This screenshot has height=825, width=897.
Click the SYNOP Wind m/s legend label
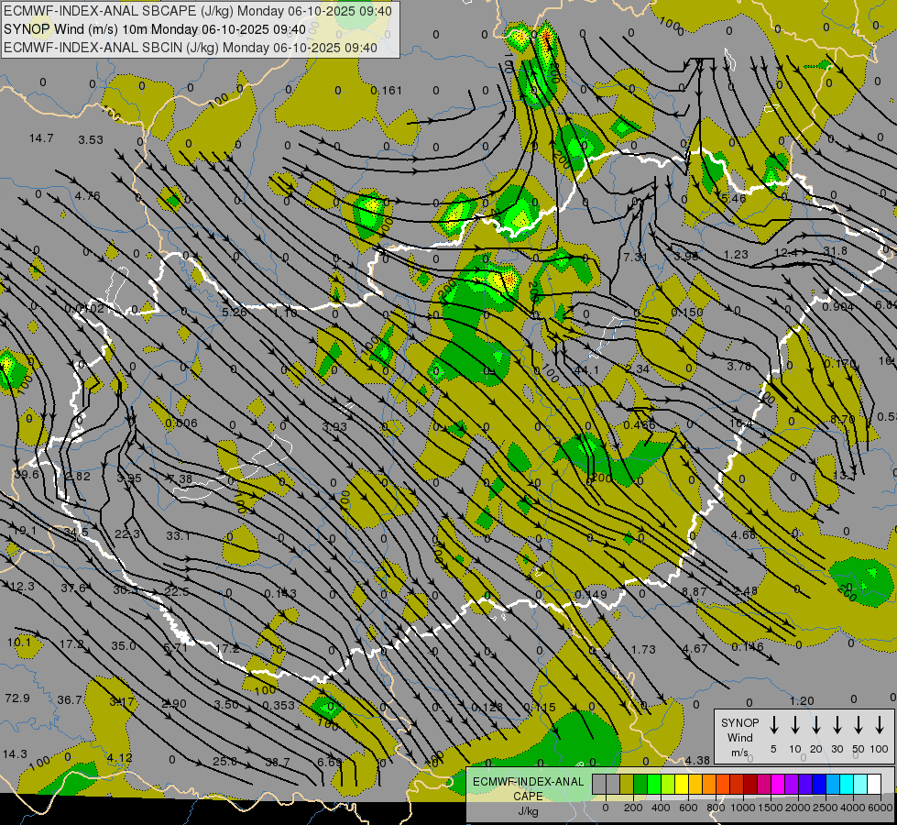point(739,737)
